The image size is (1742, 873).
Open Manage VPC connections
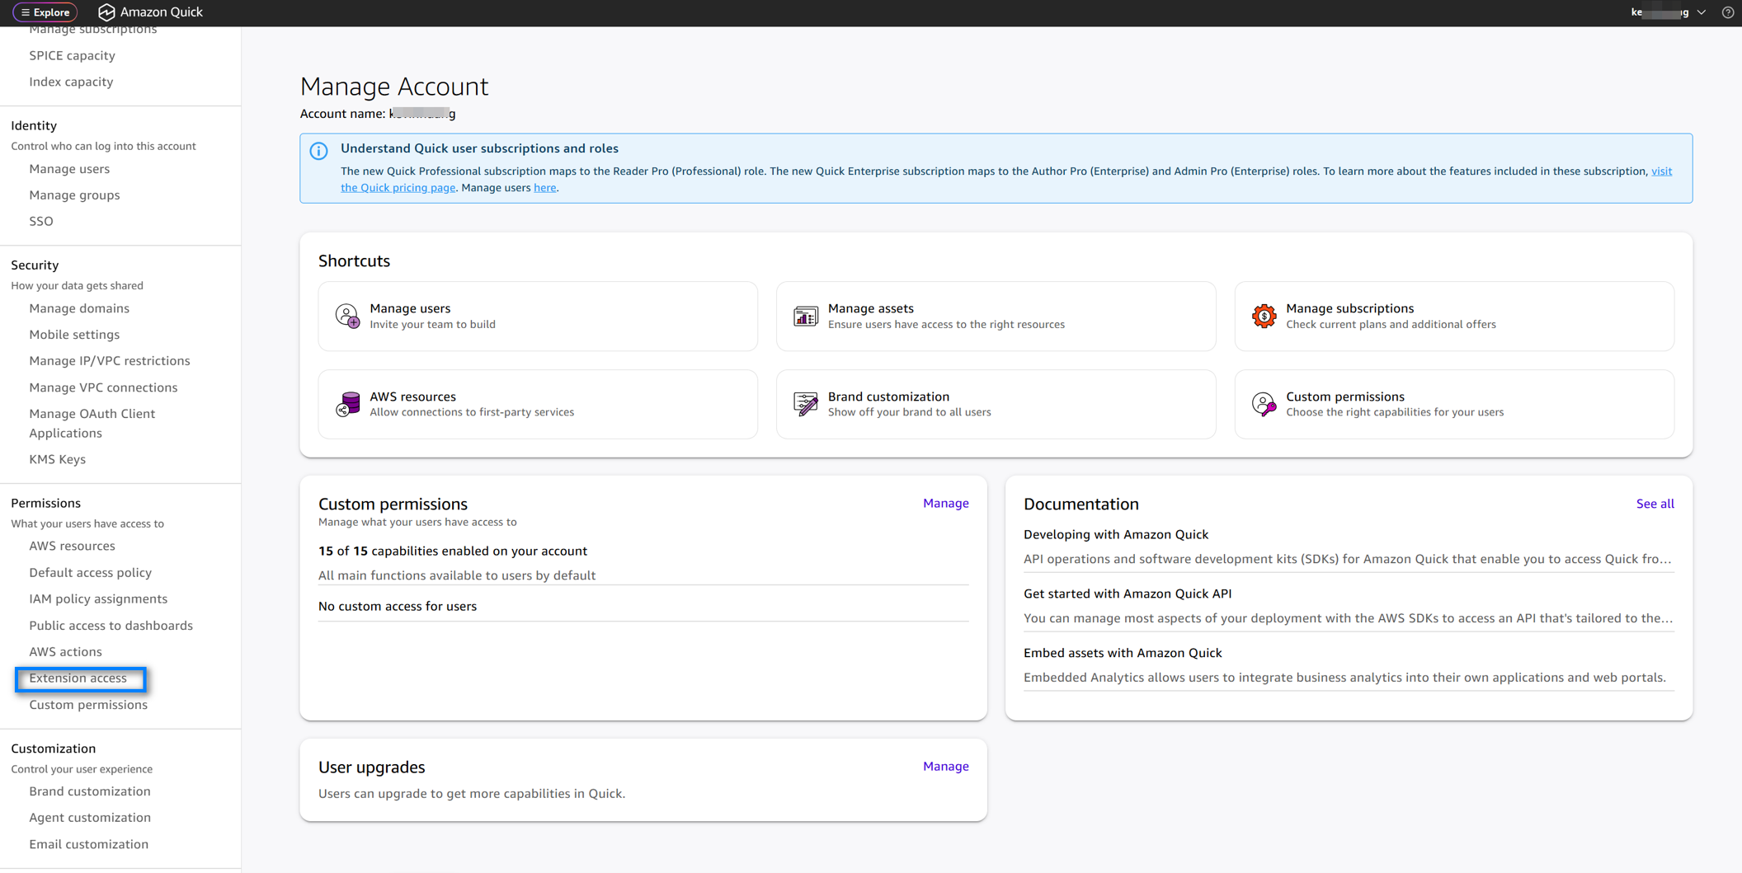(x=103, y=387)
